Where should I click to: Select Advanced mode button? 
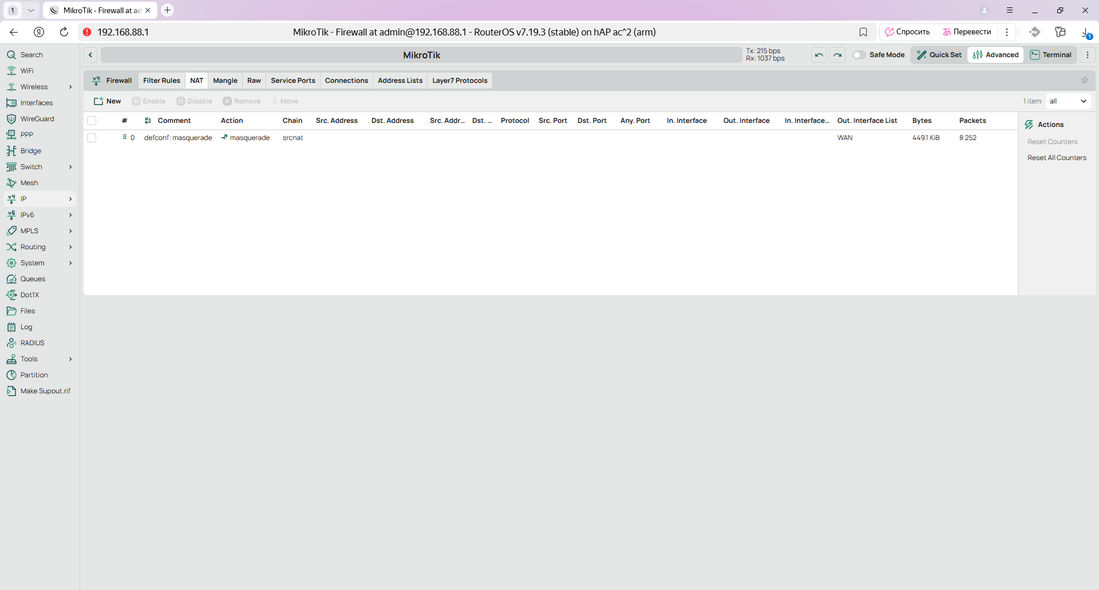[x=995, y=55]
